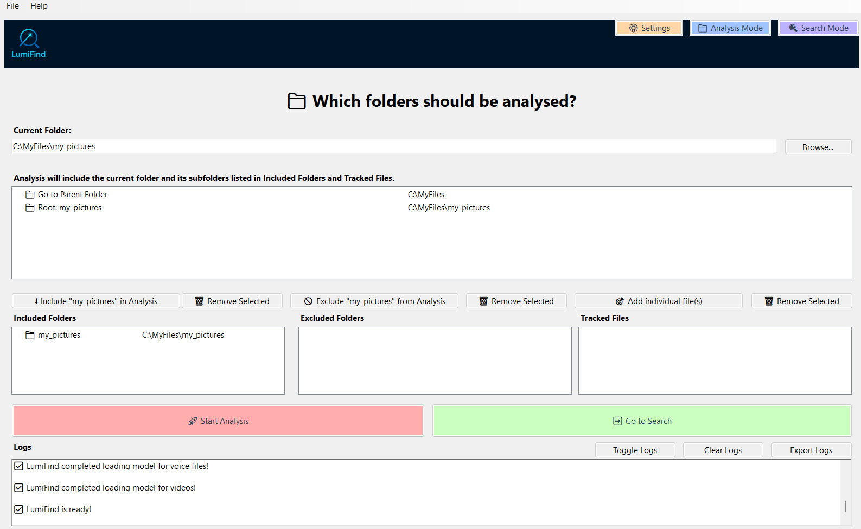Click the folder icon on Analysis Mode
This screenshot has width=861, height=529.
click(703, 28)
